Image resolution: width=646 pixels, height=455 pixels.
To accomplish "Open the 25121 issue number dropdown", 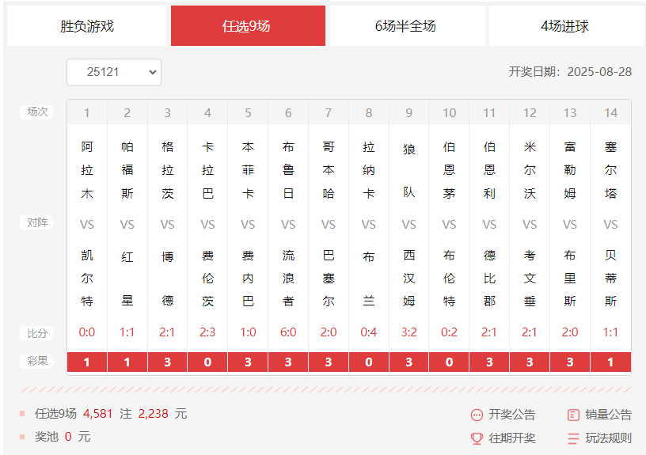I will tap(114, 72).
